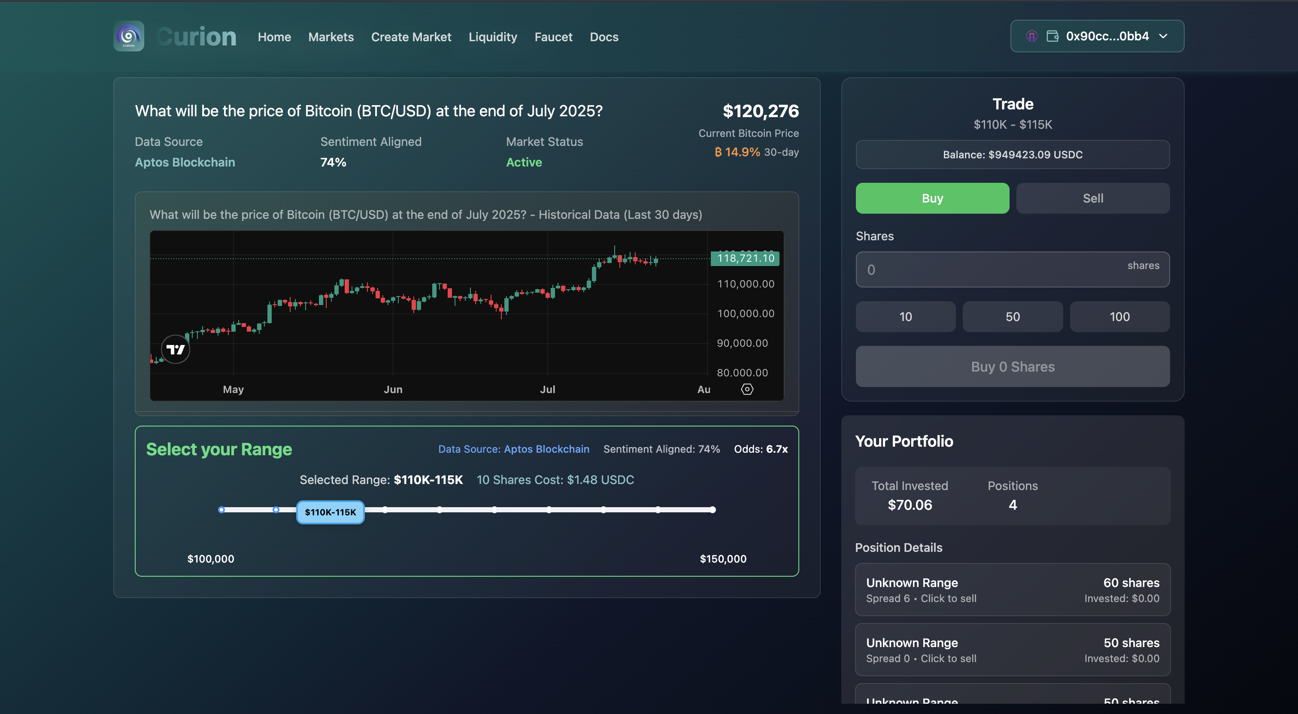Click the 118,721.10 price label on chart
The height and width of the screenshot is (714, 1298).
point(745,258)
